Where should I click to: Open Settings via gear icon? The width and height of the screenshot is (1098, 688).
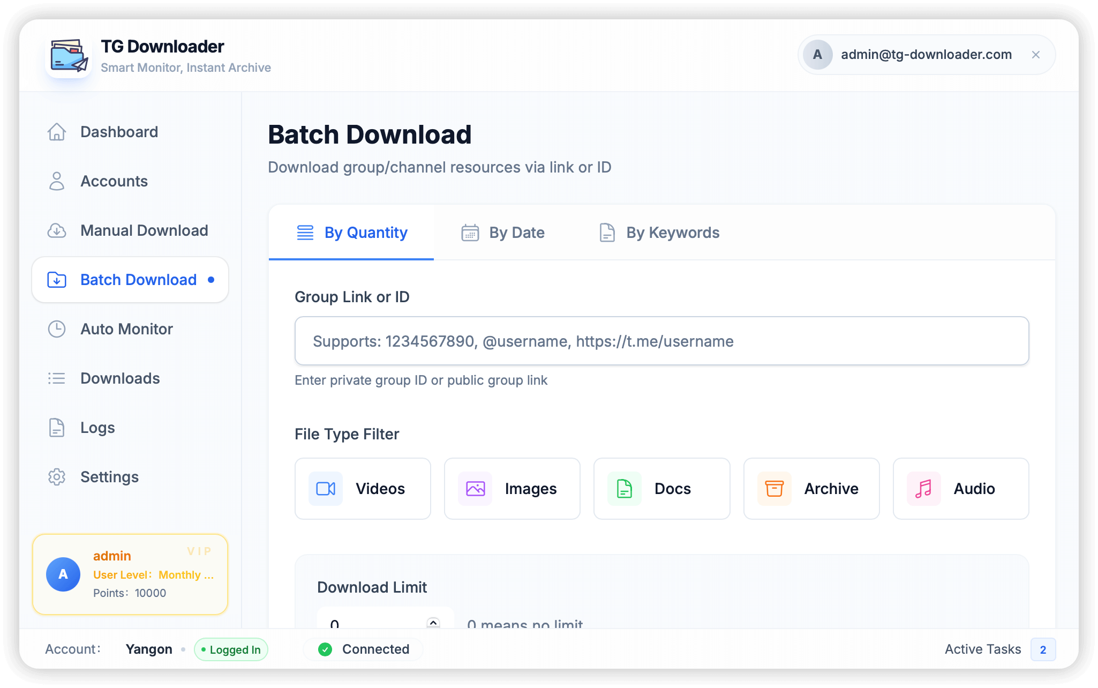[x=57, y=477]
